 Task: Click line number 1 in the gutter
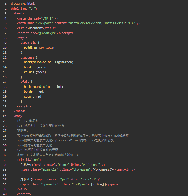tap(6, 4)
